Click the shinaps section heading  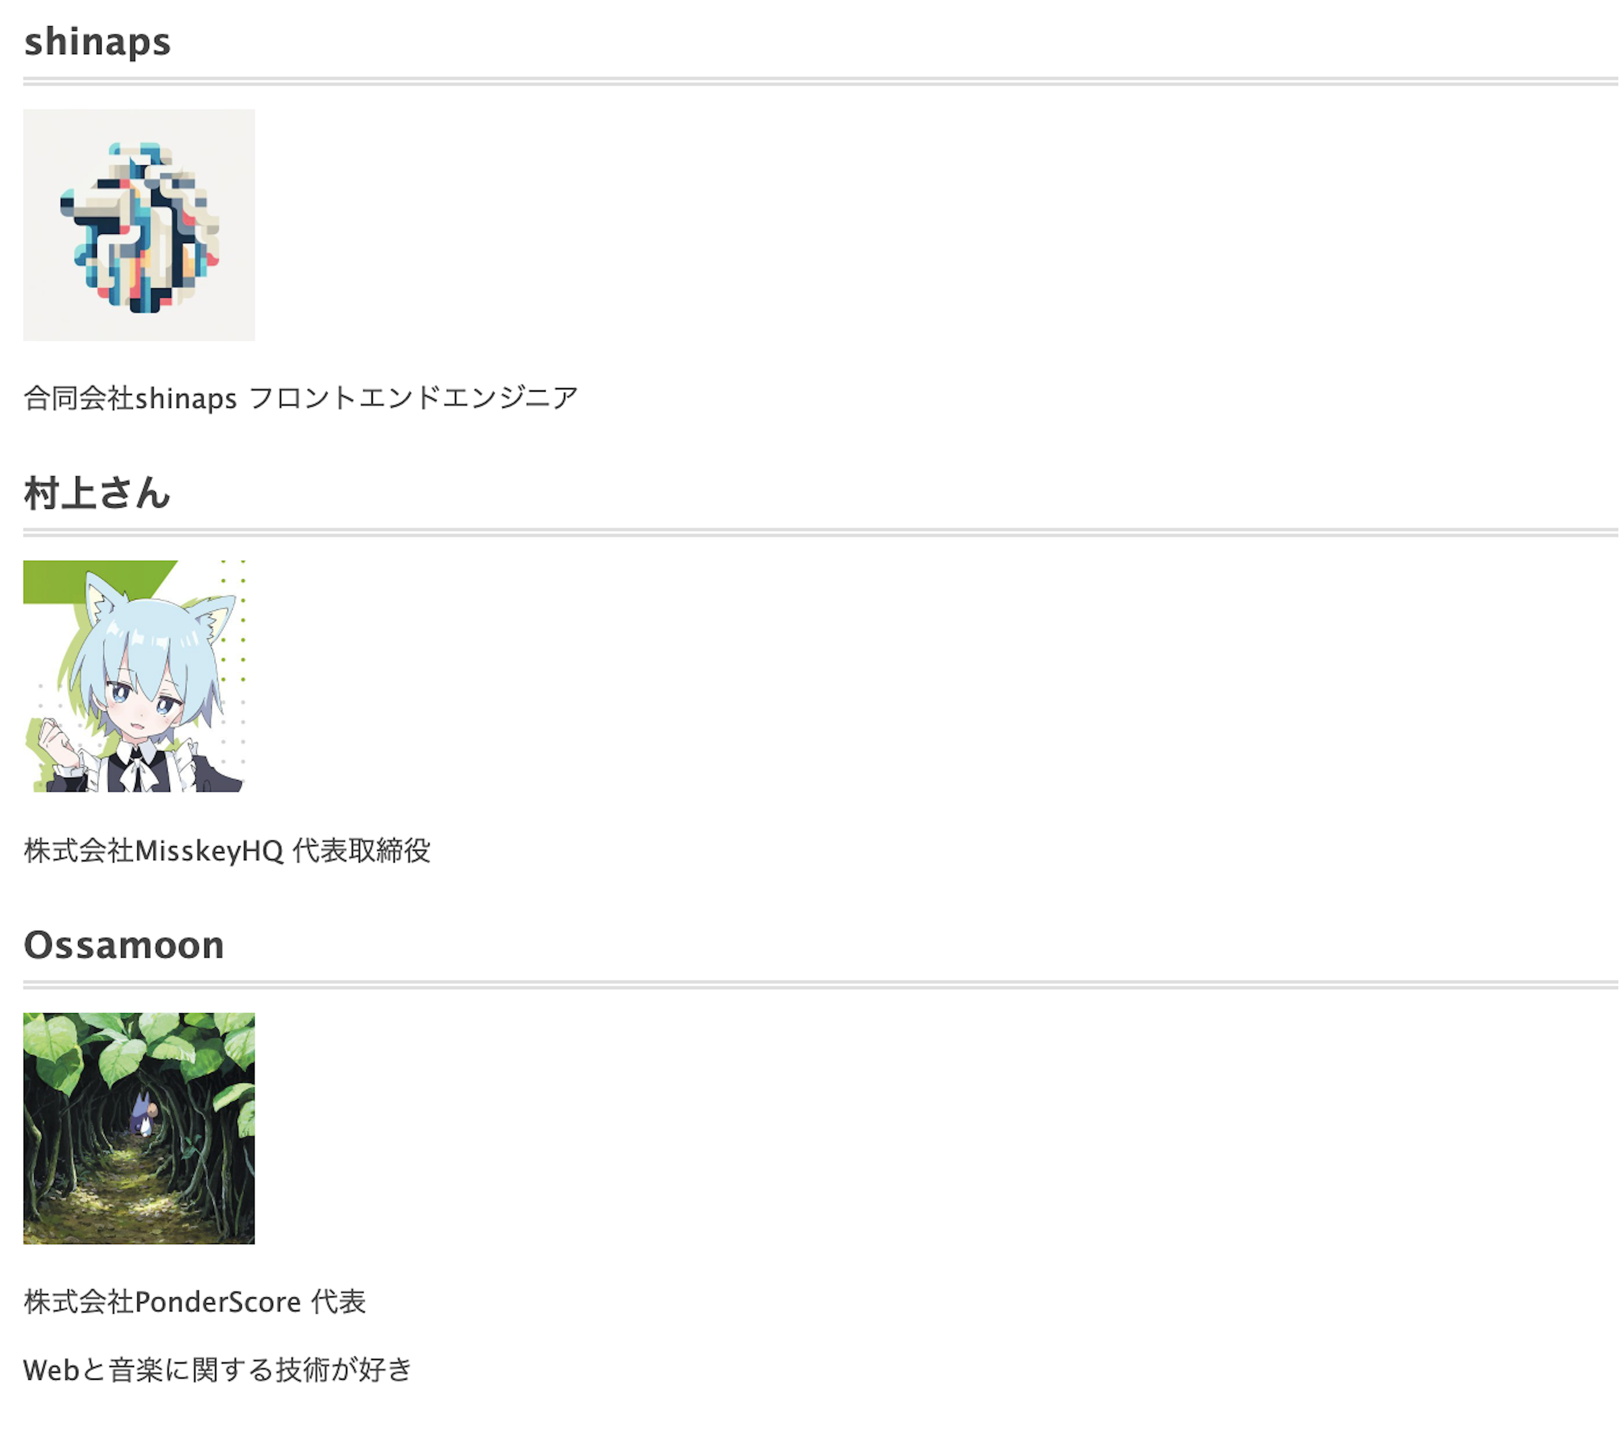click(97, 41)
